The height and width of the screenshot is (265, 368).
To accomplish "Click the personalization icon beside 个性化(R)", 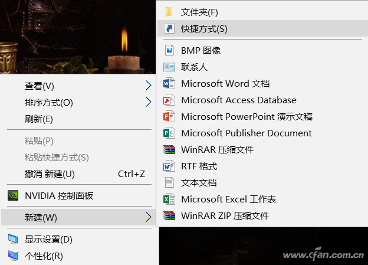I will click(13, 256).
